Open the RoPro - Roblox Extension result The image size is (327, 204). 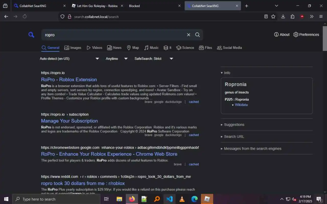tap(69, 80)
